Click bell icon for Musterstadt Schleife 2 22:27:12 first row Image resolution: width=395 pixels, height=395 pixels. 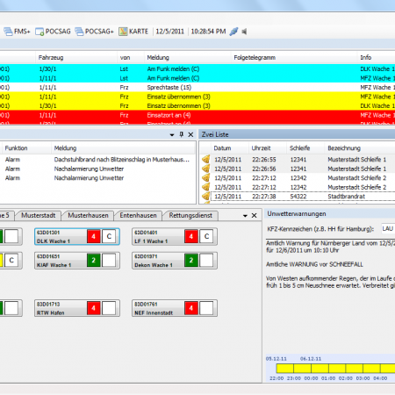pyautogui.click(x=206, y=178)
